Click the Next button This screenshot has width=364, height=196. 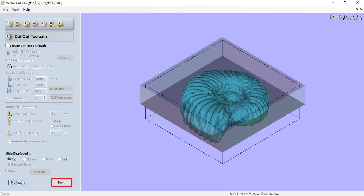coord(61,183)
